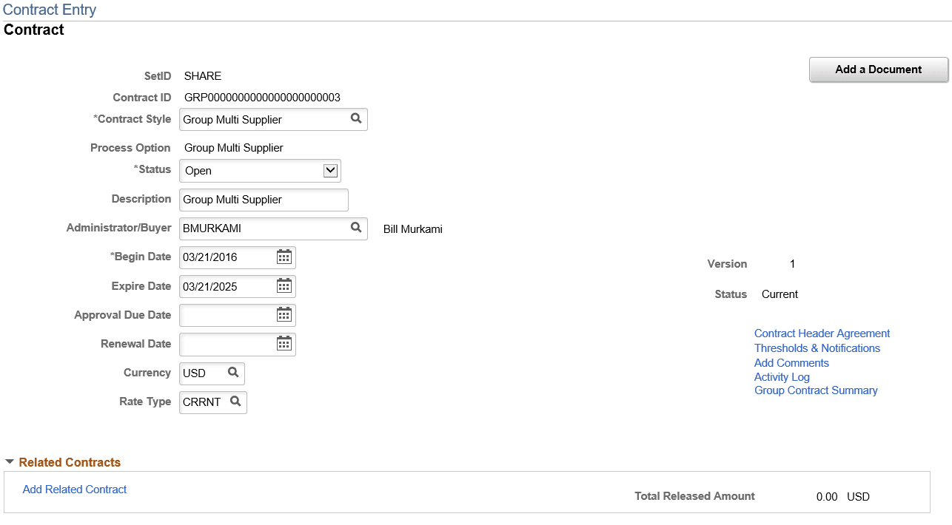Open the Administrator/Buyer lookup search

357,228
